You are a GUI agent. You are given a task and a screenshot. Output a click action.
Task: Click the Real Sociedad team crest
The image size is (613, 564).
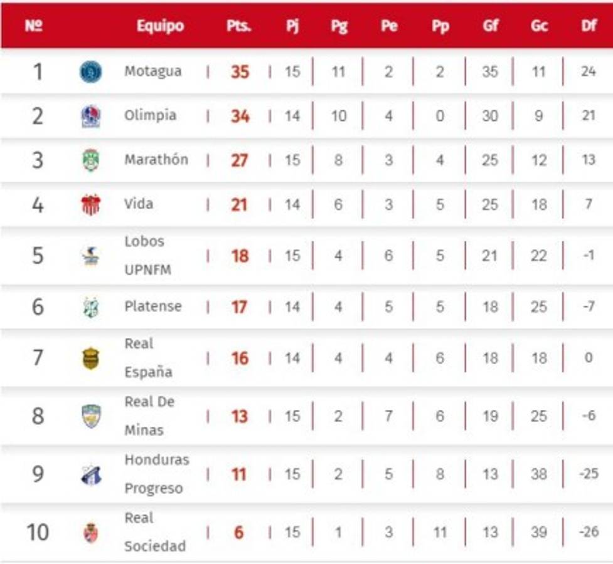tap(91, 532)
